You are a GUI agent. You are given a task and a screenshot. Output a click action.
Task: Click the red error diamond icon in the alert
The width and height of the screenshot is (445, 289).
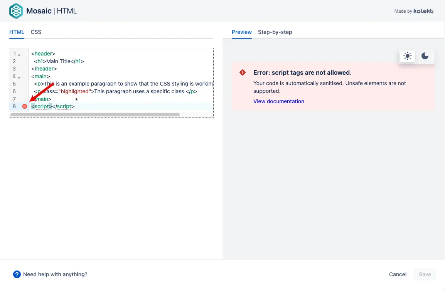[x=243, y=72]
